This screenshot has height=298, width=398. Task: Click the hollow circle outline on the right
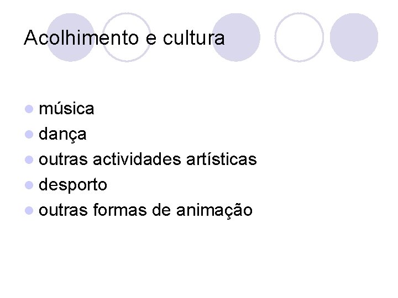[x=299, y=37]
